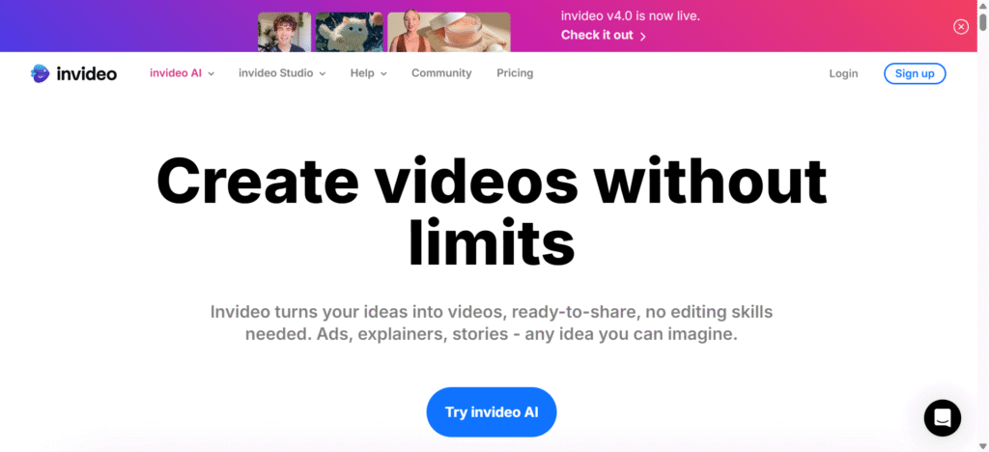989x452 pixels.
Task: Click the Login link
Action: pyautogui.click(x=843, y=73)
